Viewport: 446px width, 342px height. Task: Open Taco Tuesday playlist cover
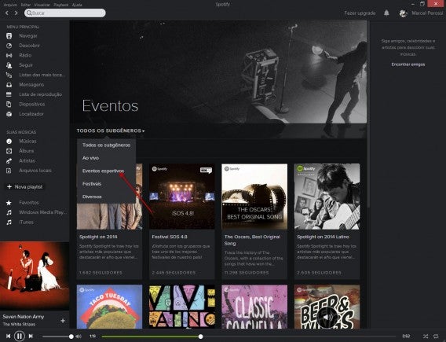109,307
